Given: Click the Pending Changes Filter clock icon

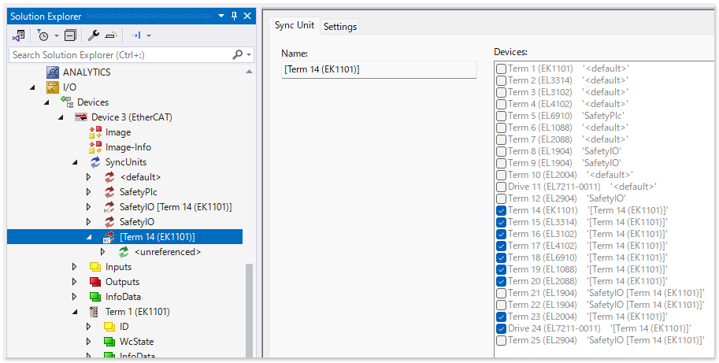Looking at the screenshot, I should pyautogui.click(x=43, y=35).
